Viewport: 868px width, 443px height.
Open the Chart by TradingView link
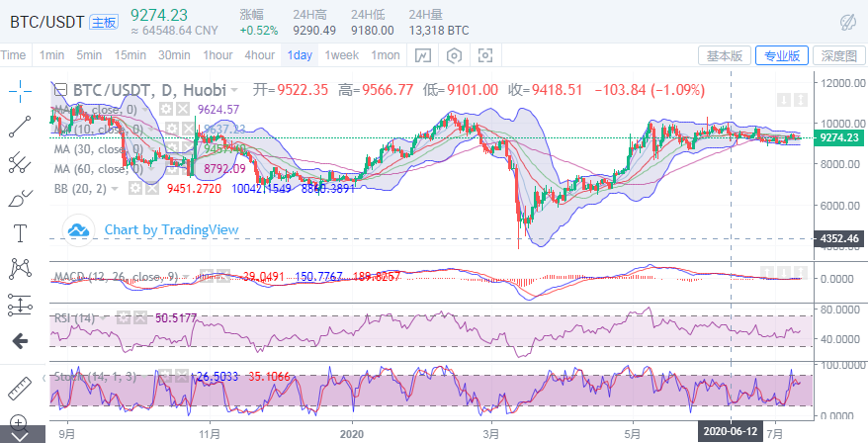point(172,229)
